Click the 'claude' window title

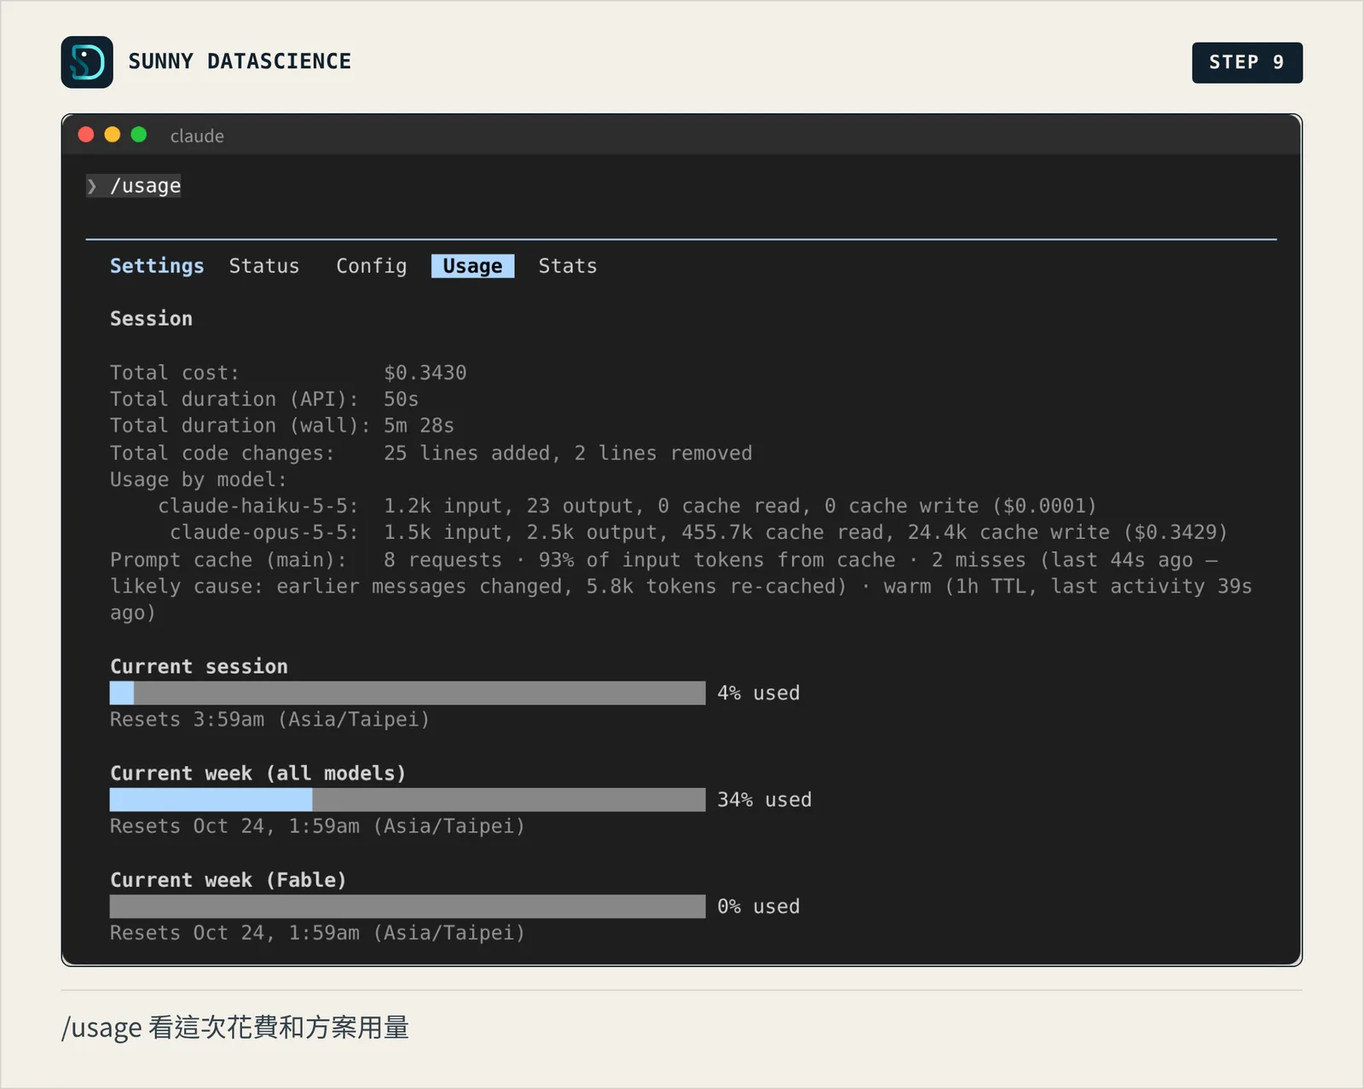tap(197, 136)
